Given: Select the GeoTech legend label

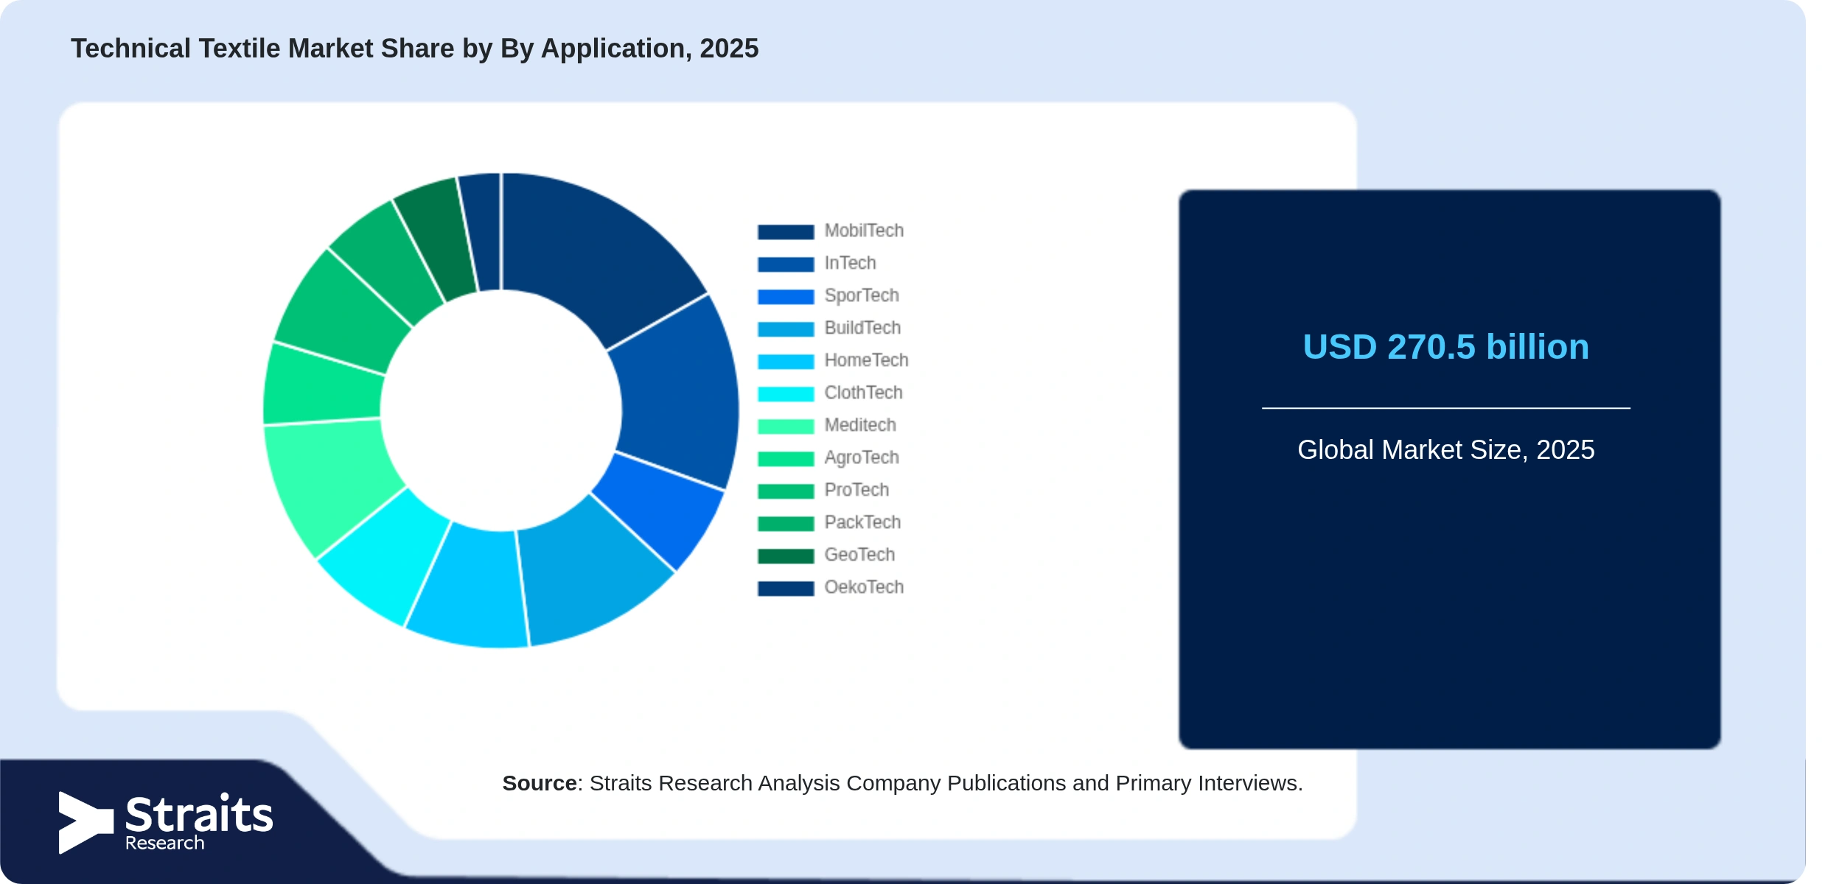Looking at the screenshot, I should point(859,555).
